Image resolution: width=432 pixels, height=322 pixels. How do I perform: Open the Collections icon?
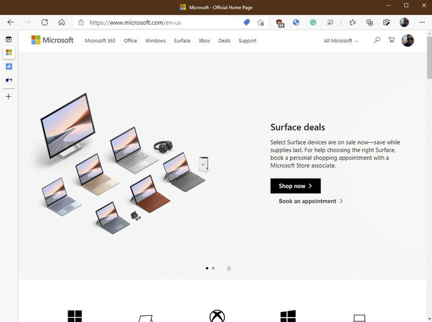(x=369, y=22)
